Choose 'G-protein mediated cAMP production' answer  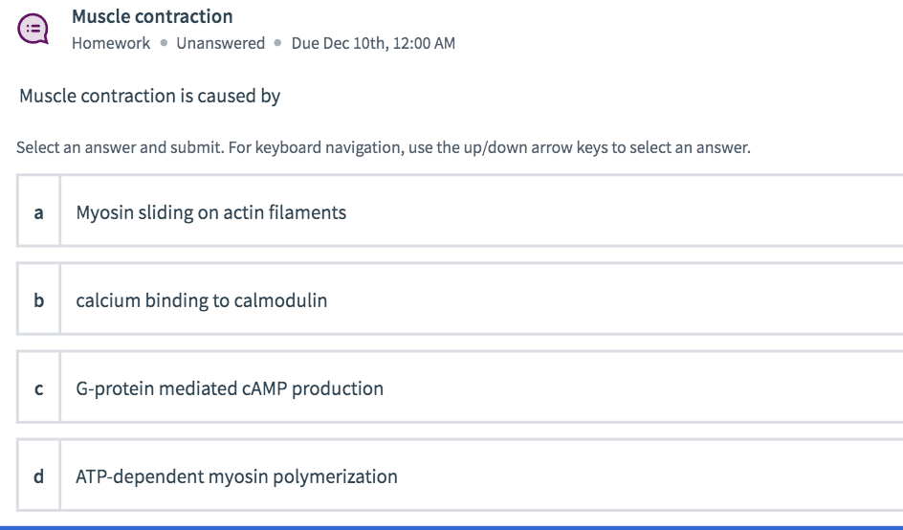click(x=230, y=388)
